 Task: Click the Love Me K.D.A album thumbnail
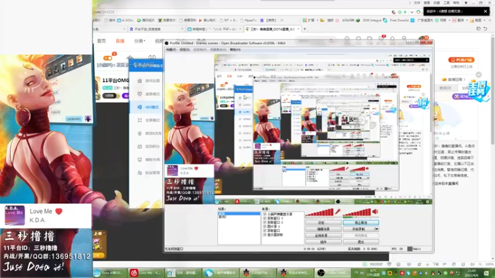[x=14, y=215]
